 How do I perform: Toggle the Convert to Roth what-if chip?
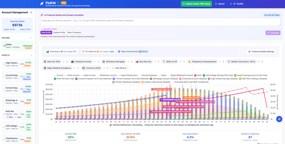(x=92, y=68)
